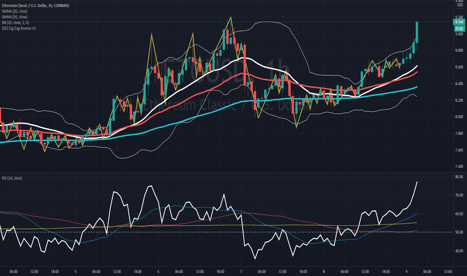Click the RSI 40.00 axis level
This screenshot has width=467, height=276.
tap(459, 250)
